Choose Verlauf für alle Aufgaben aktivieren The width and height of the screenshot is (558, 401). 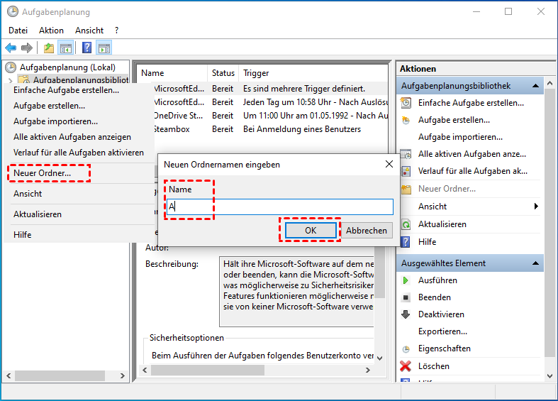click(x=79, y=153)
